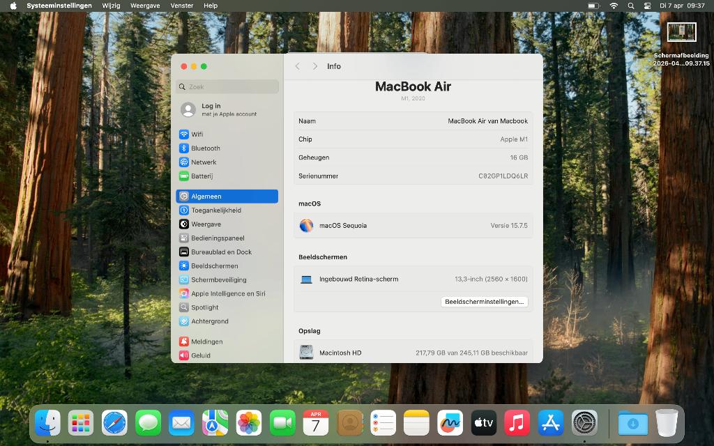Open the Venster menu

(181, 6)
